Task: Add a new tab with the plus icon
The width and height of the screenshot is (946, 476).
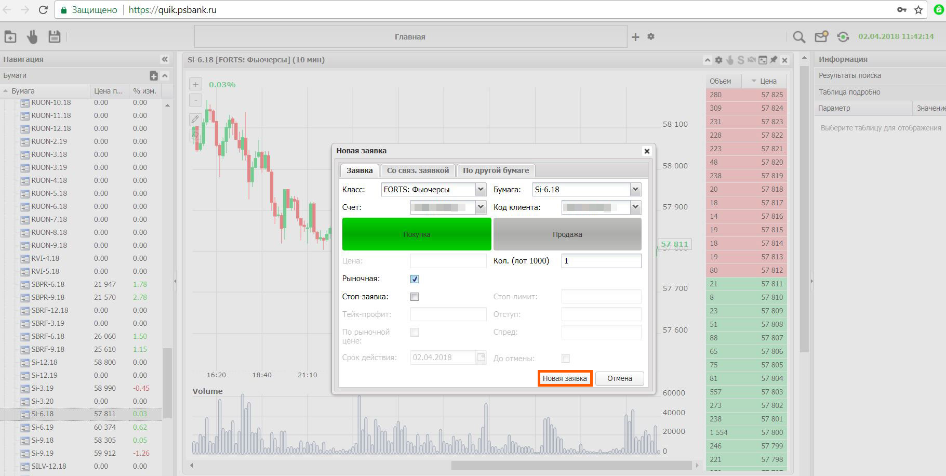Action: (x=635, y=37)
